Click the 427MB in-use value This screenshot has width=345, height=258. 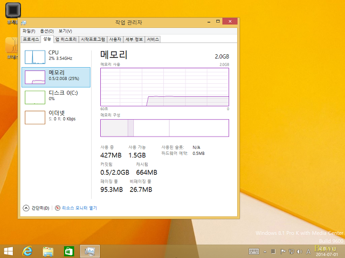click(111, 155)
